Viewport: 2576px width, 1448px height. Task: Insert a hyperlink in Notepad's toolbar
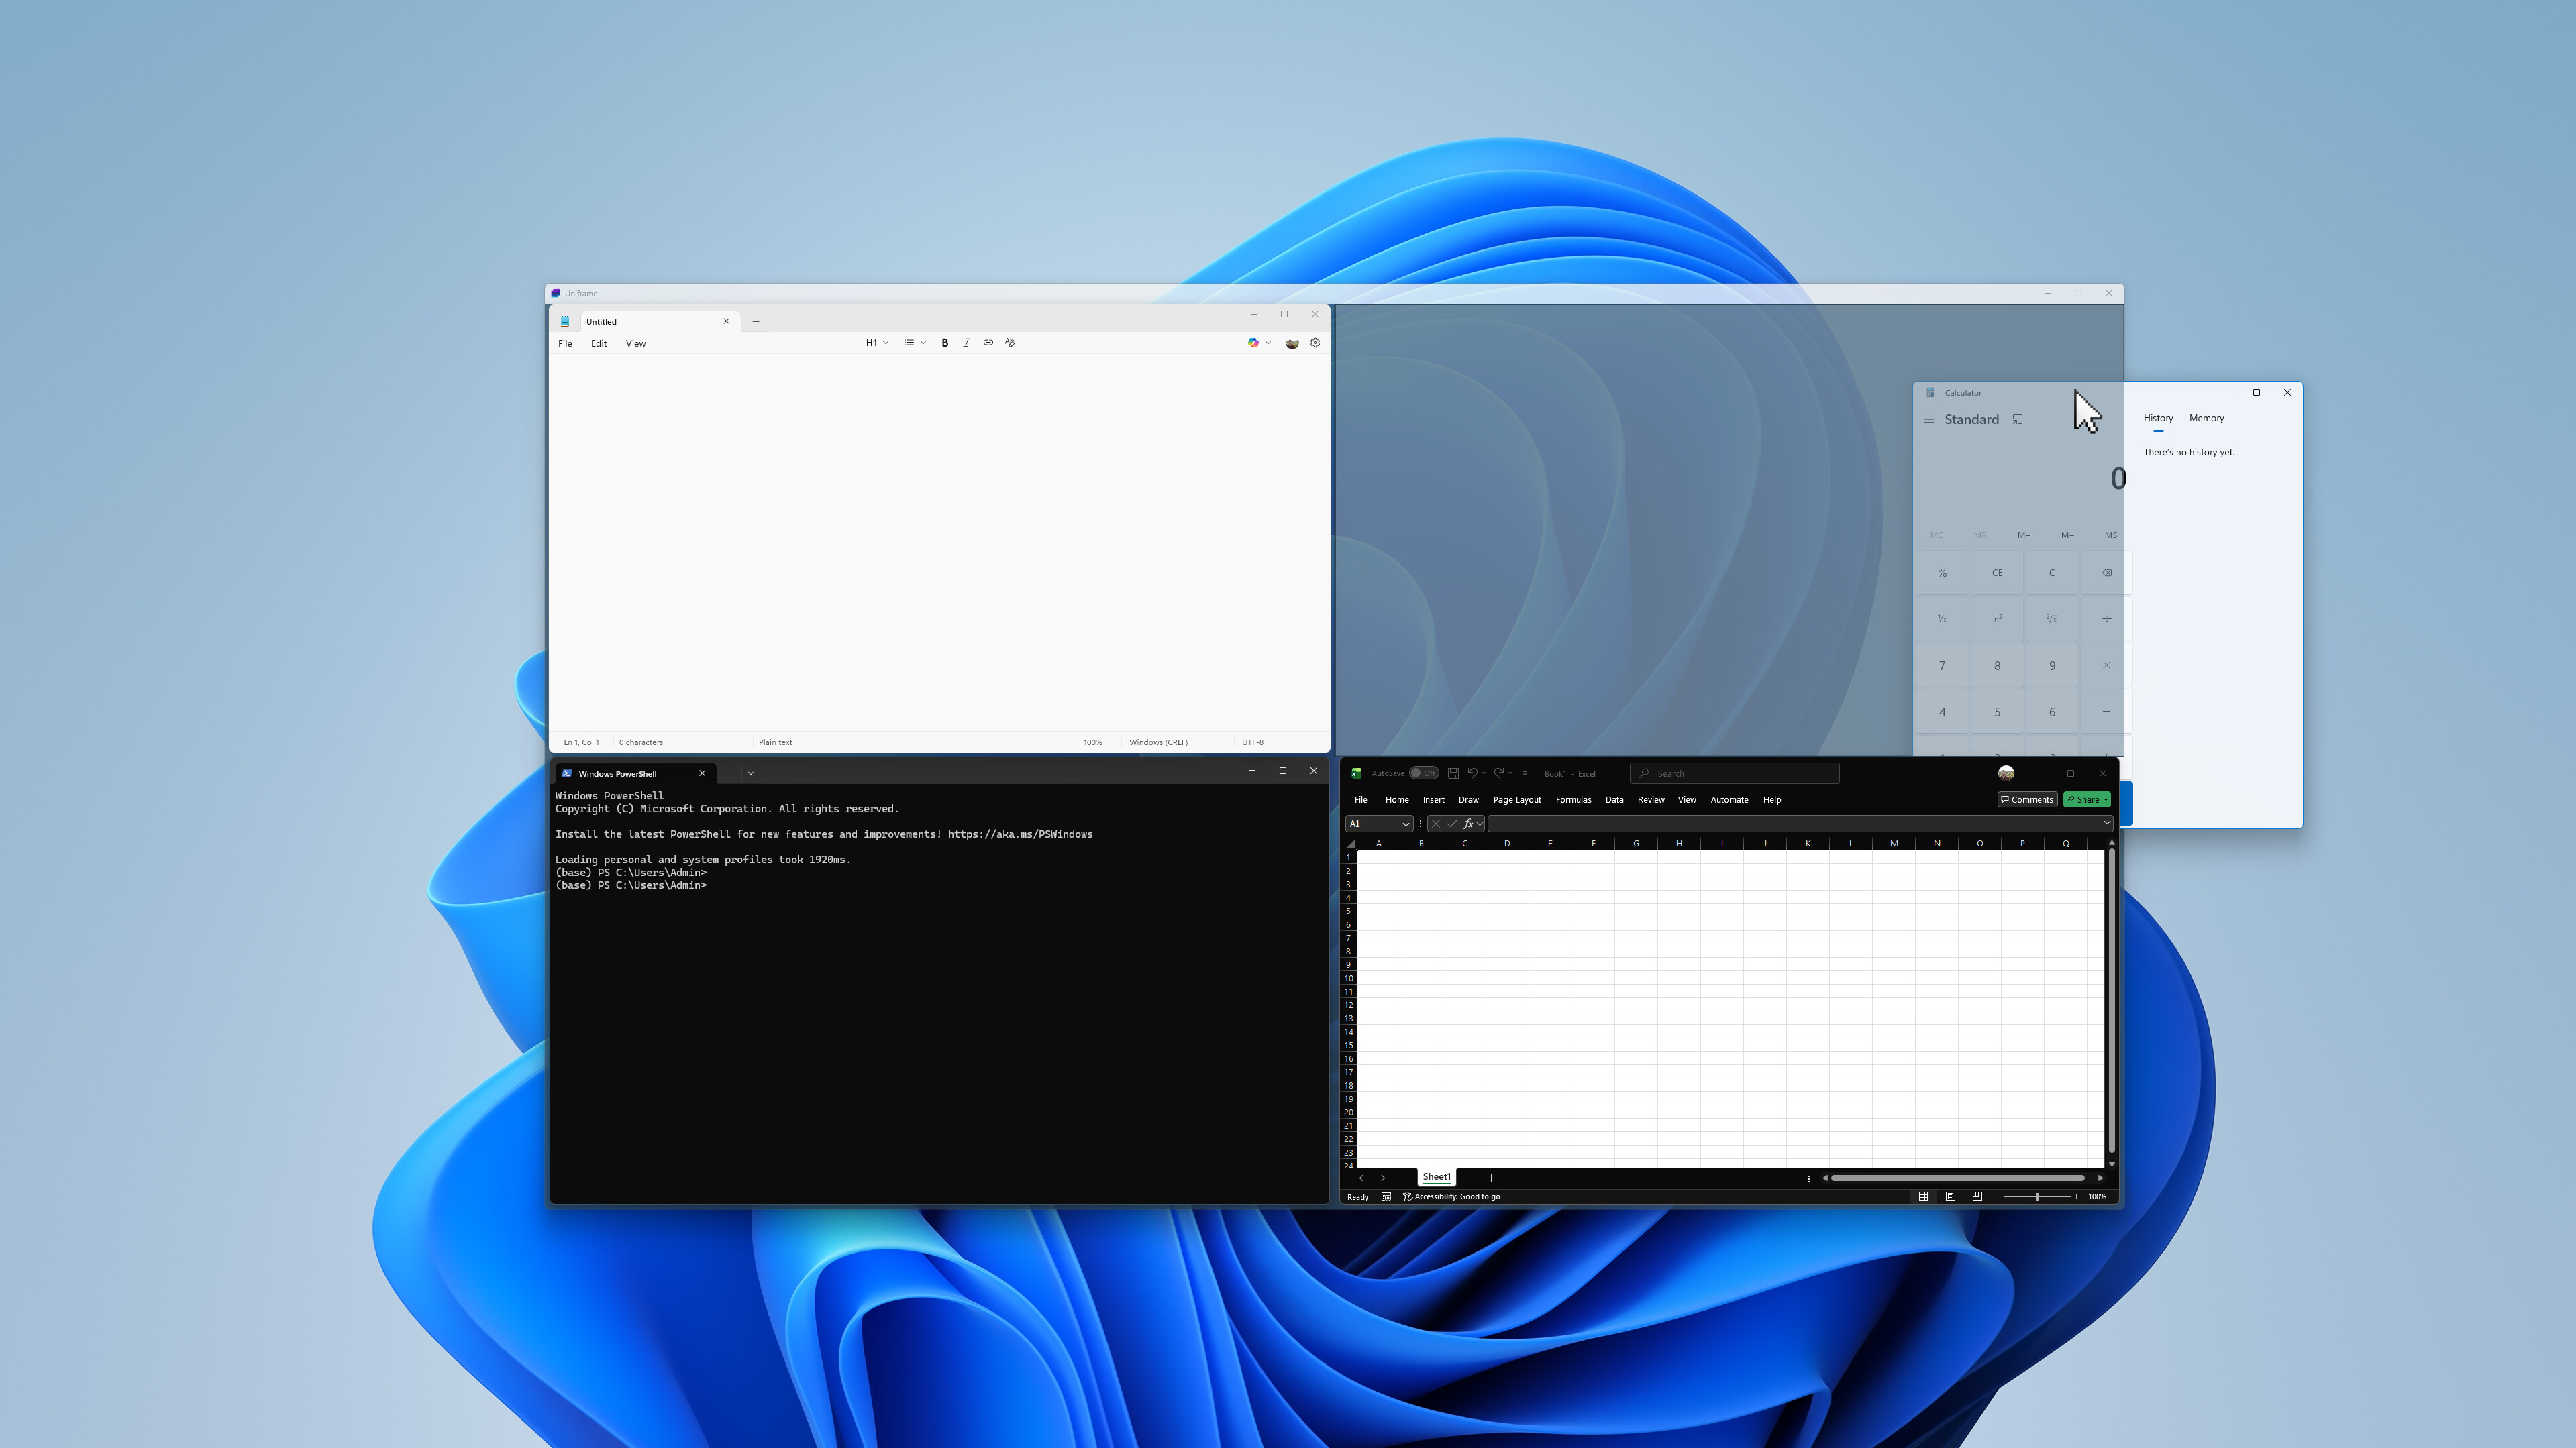[988, 343]
